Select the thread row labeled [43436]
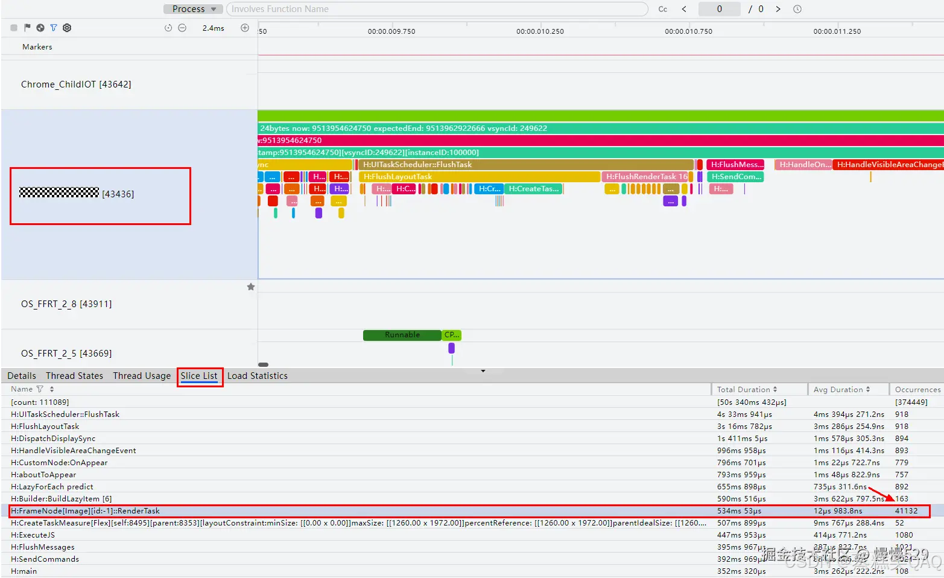The height and width of the screenshot is (578, 944). tap(129, 194)
